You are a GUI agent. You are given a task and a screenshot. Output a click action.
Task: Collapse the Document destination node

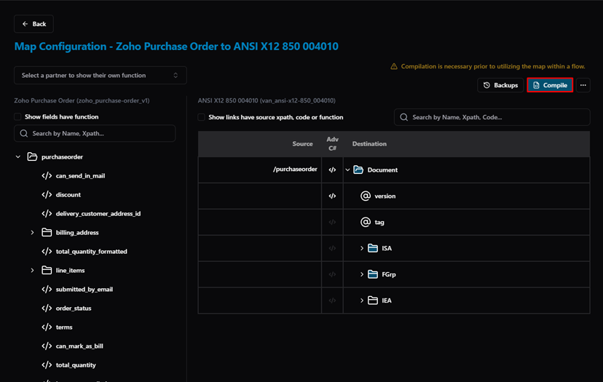(x=347, y=170)
